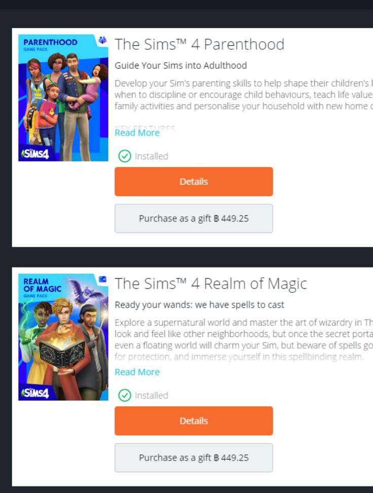Screen dimensions: 373x493
Task: Expand Realm of Magic description with Read More
Action: [x=137, y=372]
